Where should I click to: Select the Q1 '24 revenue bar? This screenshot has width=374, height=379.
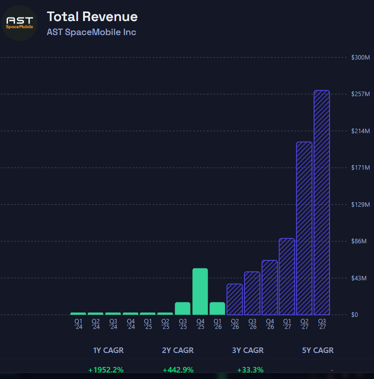click(78, 314)
